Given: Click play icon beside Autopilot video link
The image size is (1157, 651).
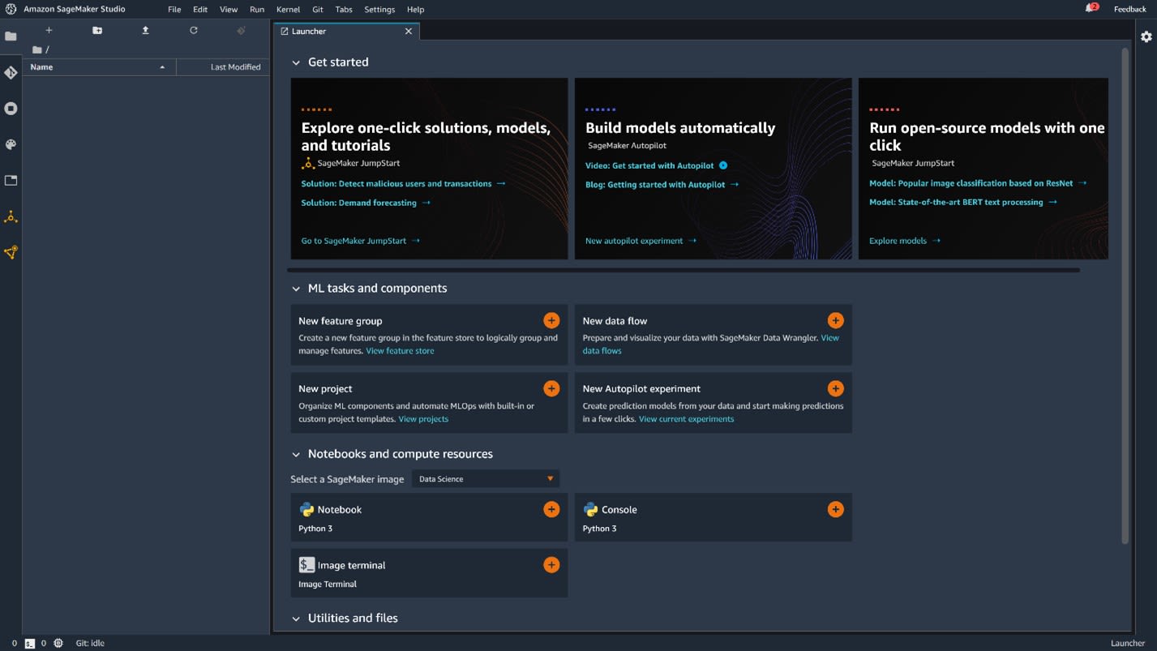Looking at the screenshot, I should (x=723, y=165).
